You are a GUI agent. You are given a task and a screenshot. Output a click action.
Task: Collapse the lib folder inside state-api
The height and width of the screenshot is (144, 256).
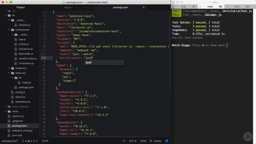click(x=12, y=78)
